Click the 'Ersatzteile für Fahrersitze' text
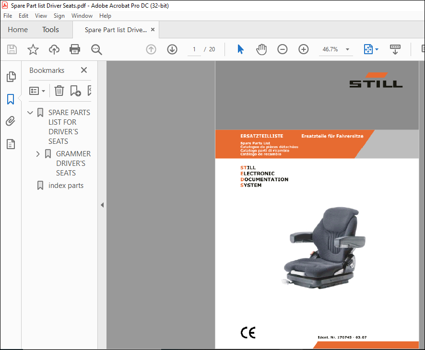Image resolution: width=425 pixels, height=350 pixels. coord(332,136)
